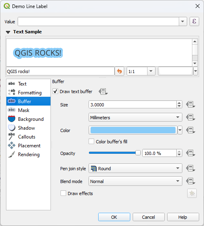Click data-defined override icon for Size
204x226 pixels.
pyautogui.click(x=190, y=105)
